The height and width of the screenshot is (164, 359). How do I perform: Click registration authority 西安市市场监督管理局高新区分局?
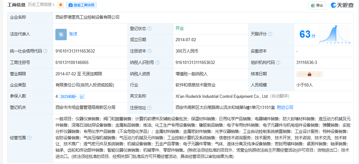85,107
